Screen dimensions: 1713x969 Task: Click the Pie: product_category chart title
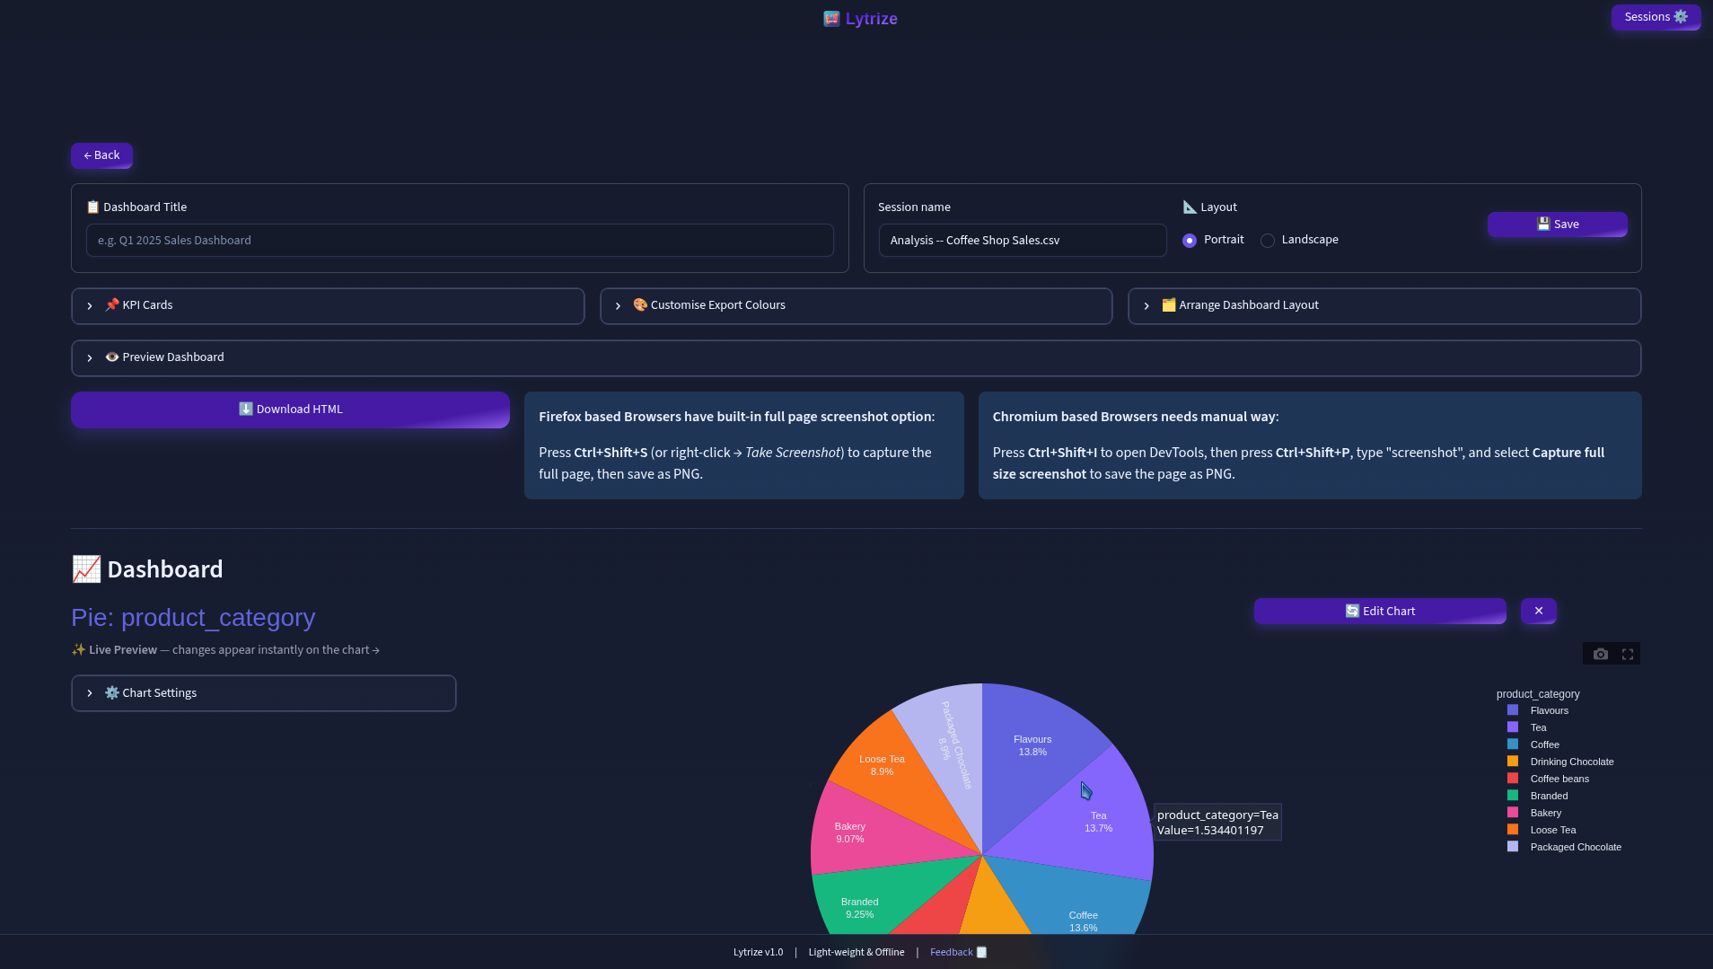[193, 618]
